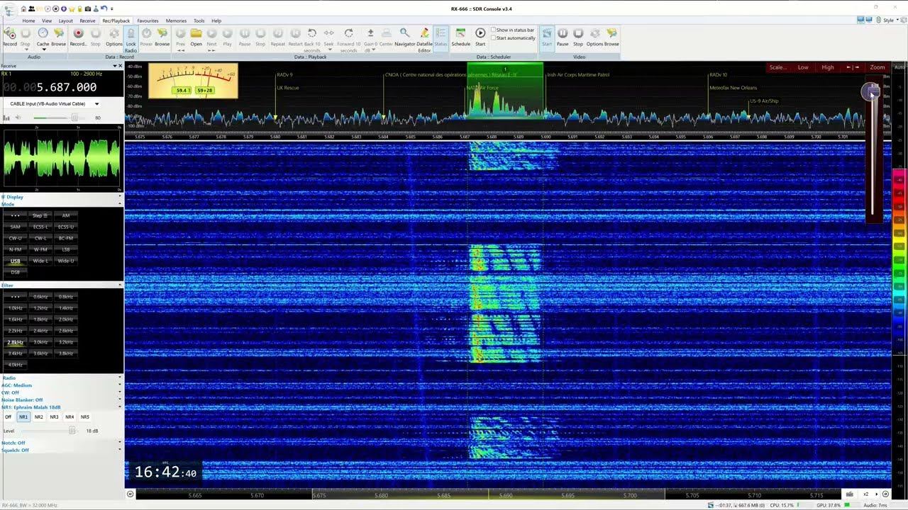Open the Gain 0 dB dropdown

[x=370, y=40]
